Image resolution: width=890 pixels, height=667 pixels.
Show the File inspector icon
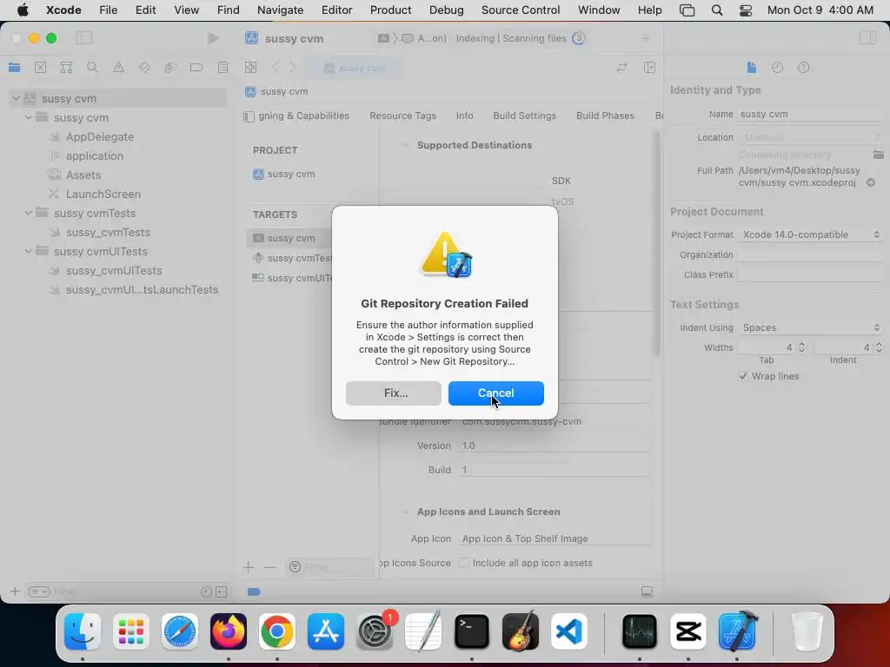(x=752, y=68)
